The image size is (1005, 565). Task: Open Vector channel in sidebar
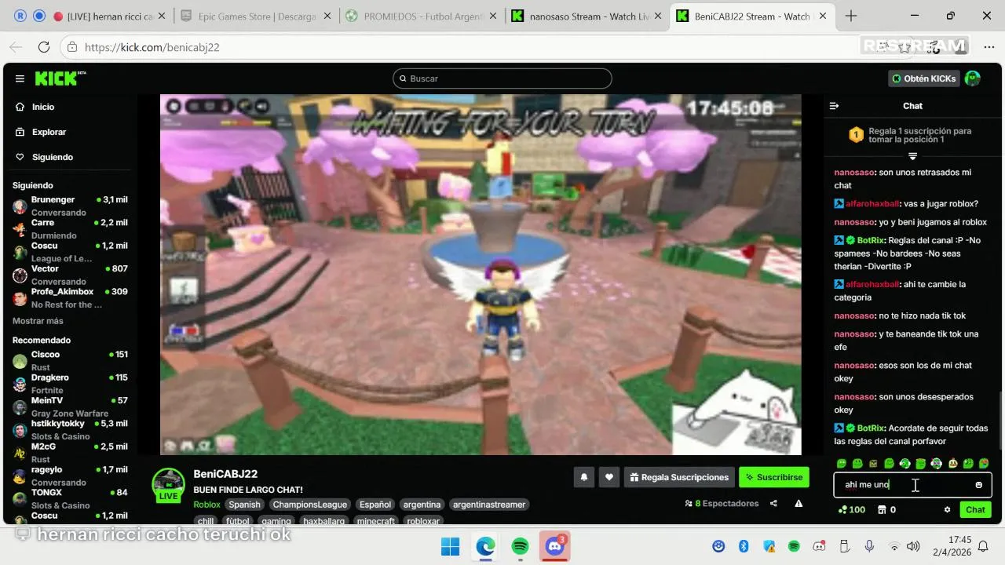[69, 275]
